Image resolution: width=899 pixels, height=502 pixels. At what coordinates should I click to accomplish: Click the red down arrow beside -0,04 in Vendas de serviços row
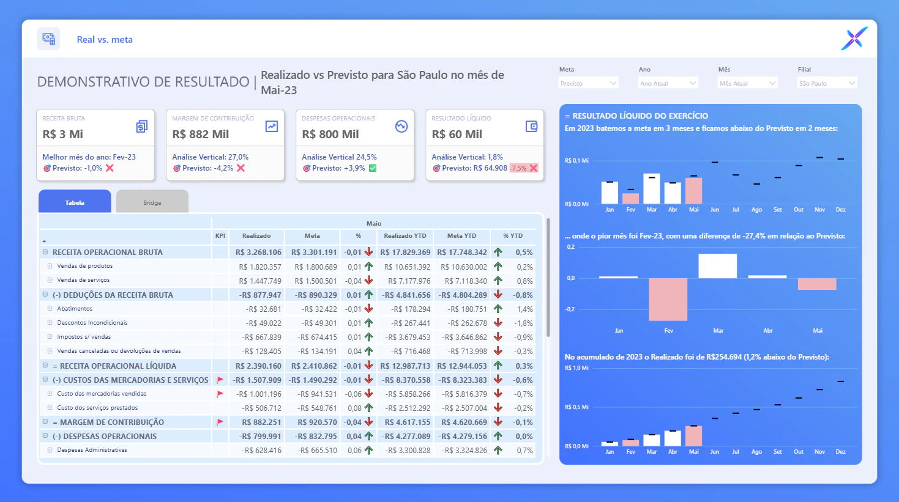coord(368,281)
